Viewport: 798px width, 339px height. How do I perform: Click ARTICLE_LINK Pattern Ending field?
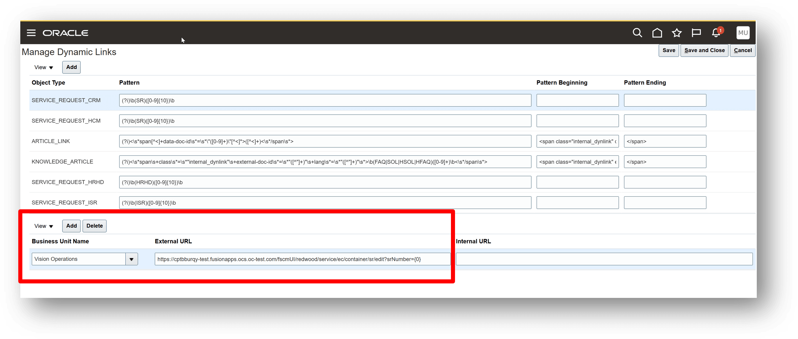(x=665, y=141)
